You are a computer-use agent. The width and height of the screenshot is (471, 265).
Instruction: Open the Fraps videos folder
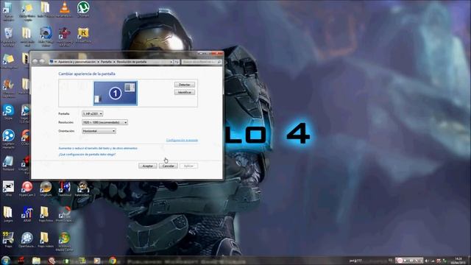[45, 239]
